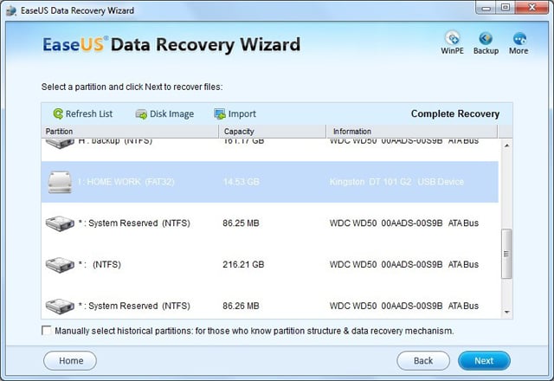The image size is (554, 381).
Task: Click the Next button
Action: (484, 360)
